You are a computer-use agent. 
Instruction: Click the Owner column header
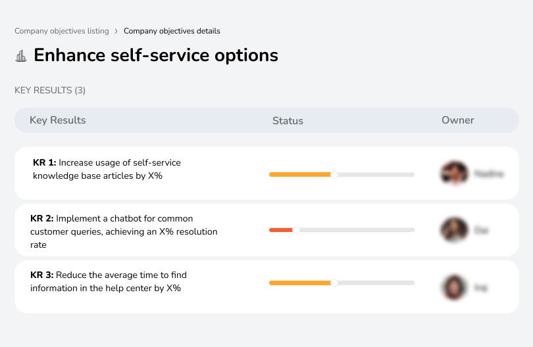(458, 120)
